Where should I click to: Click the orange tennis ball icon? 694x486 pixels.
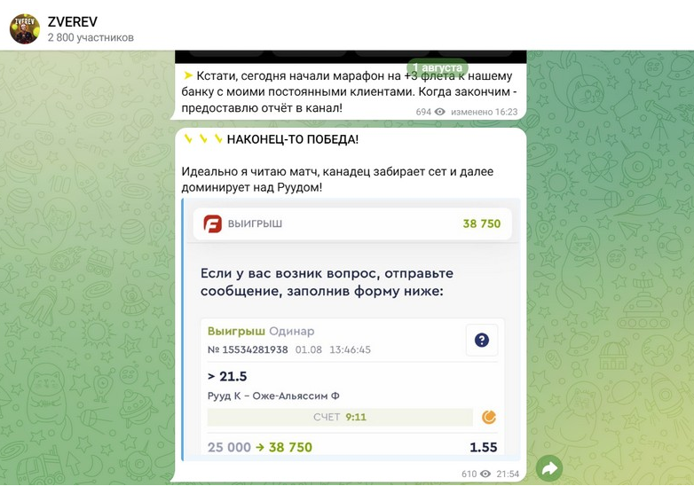click(489, 417)
